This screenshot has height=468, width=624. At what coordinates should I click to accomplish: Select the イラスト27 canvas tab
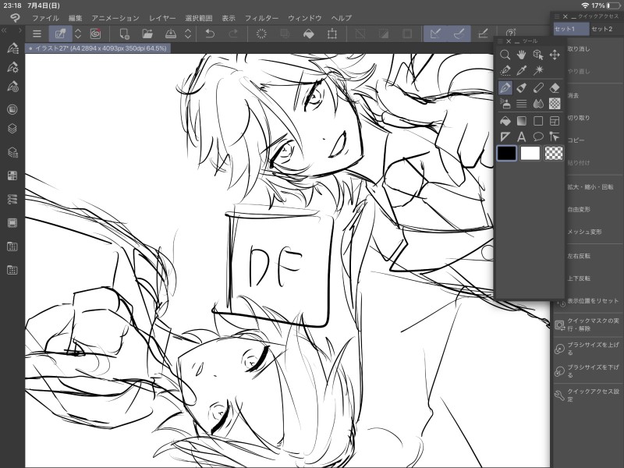[98, 48]
